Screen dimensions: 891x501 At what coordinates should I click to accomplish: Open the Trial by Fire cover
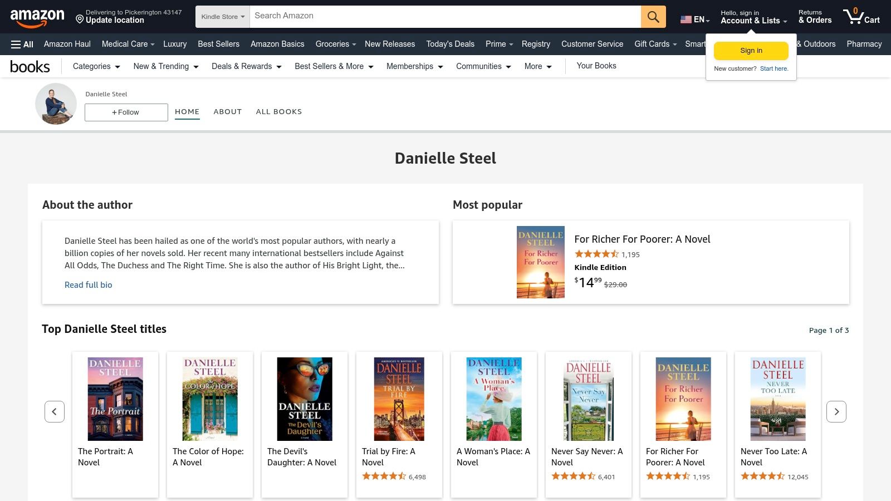(399, 399)
